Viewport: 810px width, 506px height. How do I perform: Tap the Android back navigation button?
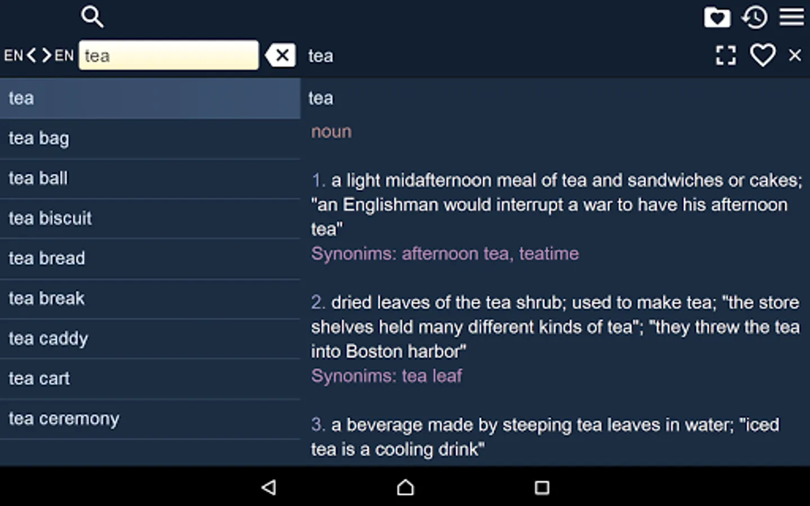[269, 487]
